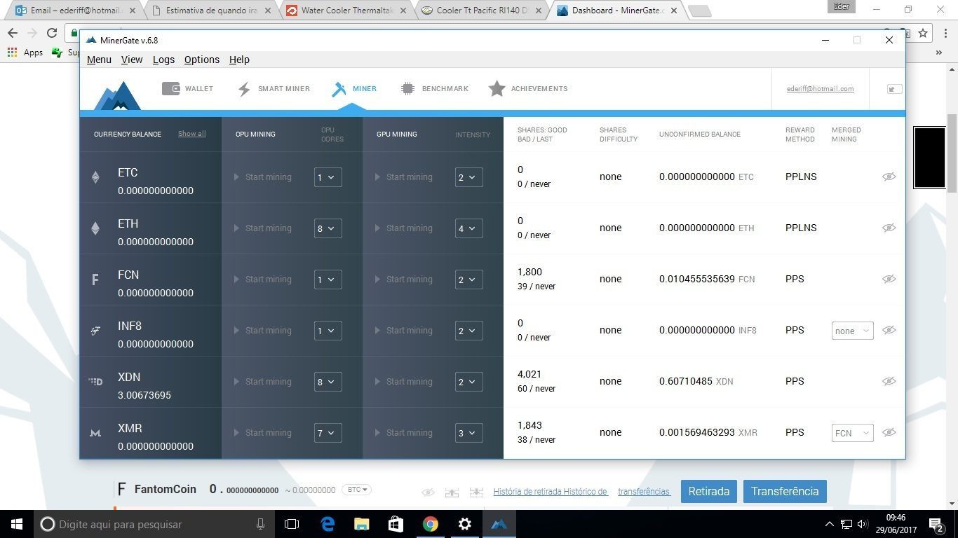Toggle visibility of the XMR row
This screenshot has width=958, height=538.
click(x=889, y=432)
